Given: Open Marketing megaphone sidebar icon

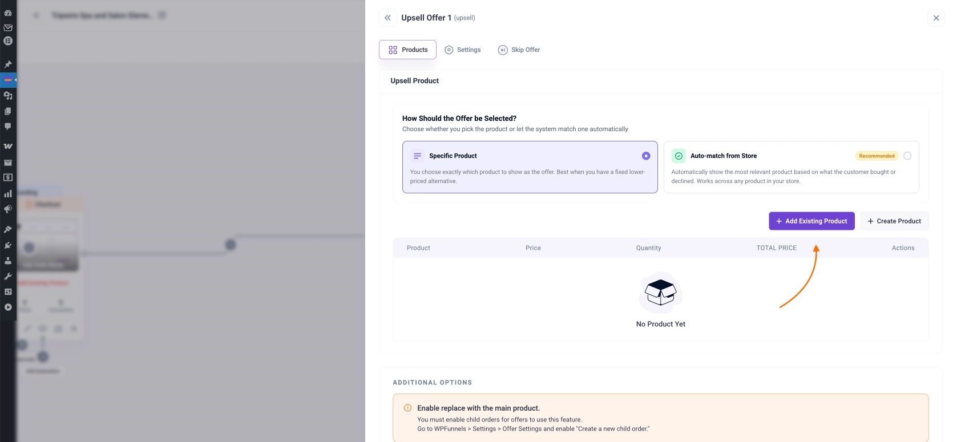Looking at the screenshot, I should point(8,209).
